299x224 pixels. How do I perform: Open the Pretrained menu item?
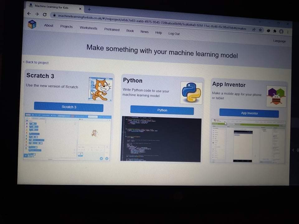[x=112, y=30]
